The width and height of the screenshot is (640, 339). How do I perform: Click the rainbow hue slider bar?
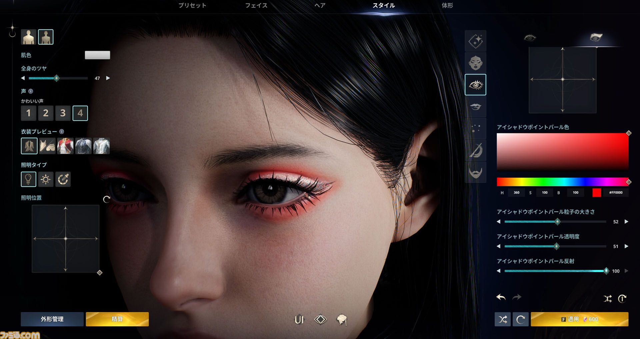click(562, 182)
